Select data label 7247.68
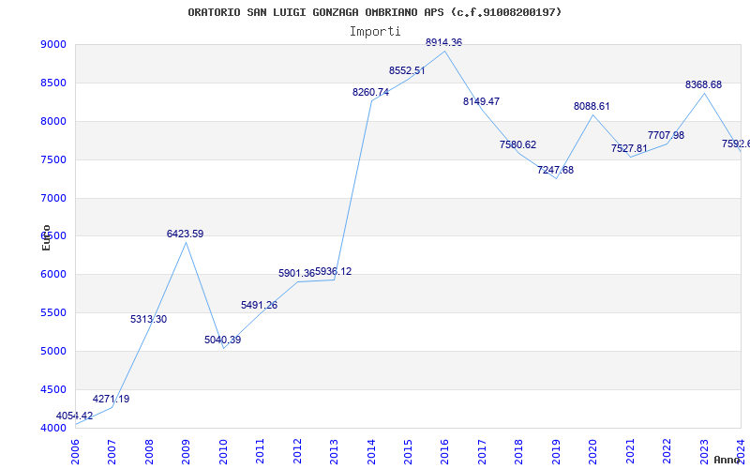 point(555,170)
